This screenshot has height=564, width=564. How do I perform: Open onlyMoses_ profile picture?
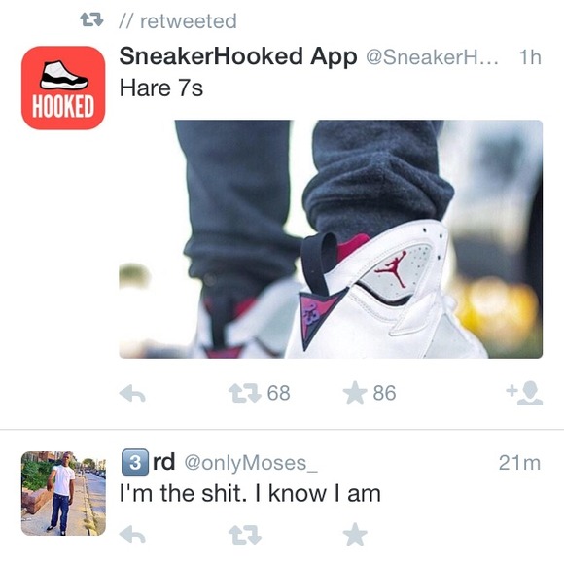click(x=63, y=494)
